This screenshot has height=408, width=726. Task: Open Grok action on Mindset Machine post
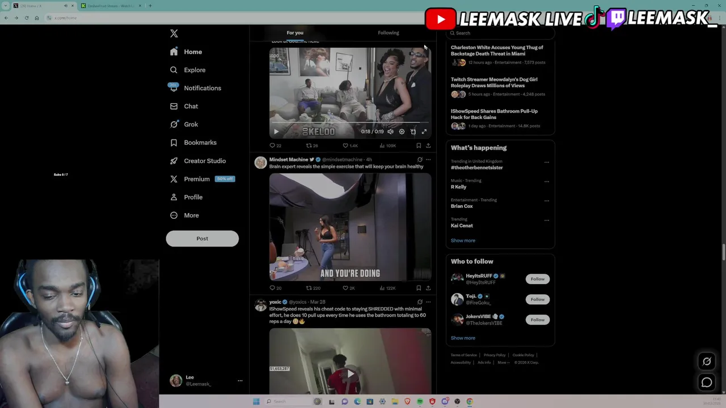(420, 160)
